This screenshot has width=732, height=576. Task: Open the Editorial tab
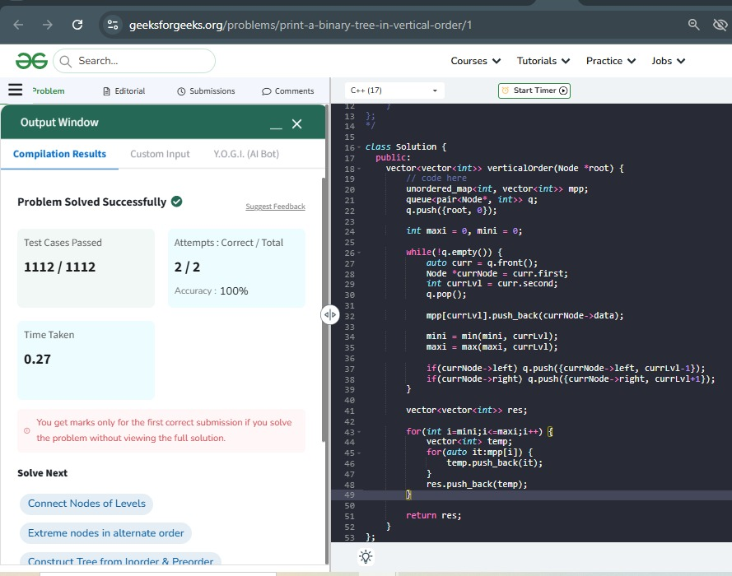coord(124,91)
